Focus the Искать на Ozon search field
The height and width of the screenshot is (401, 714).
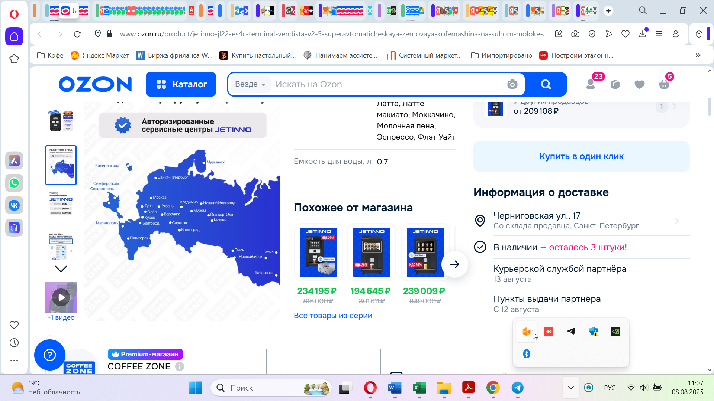(387, 84)
